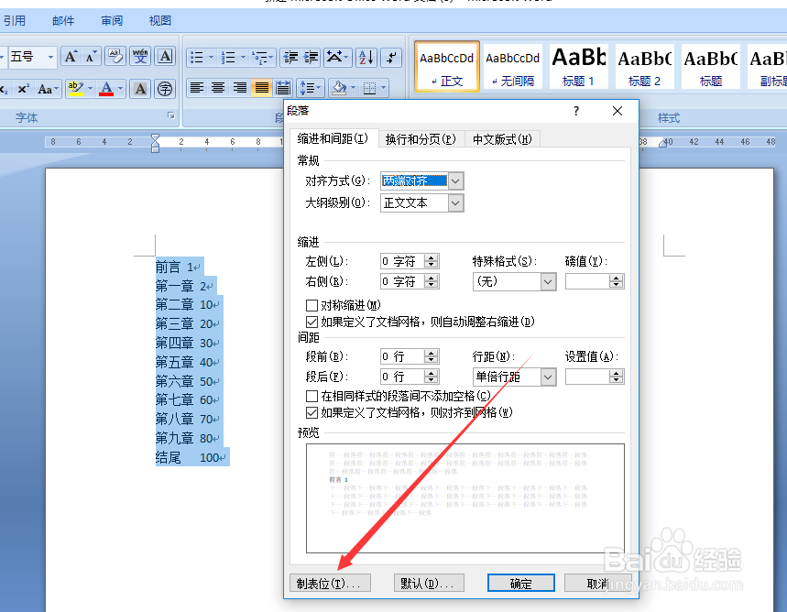Viewport: 787px width, 612px height.
Task: Expand the bullets dropdown arrow
Action: 212,58
